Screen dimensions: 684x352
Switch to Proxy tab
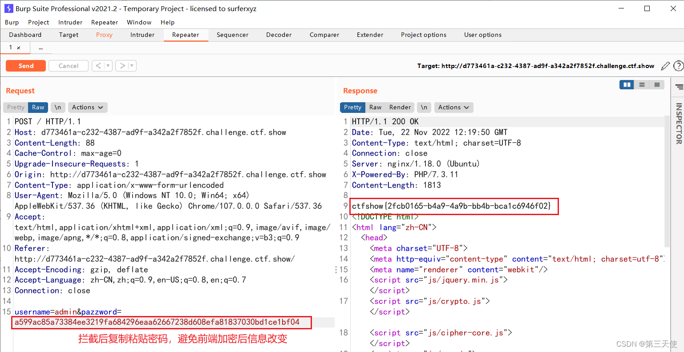click(x=104, y=35)
